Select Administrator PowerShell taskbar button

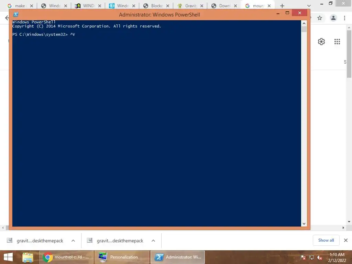tap(178, 257)
